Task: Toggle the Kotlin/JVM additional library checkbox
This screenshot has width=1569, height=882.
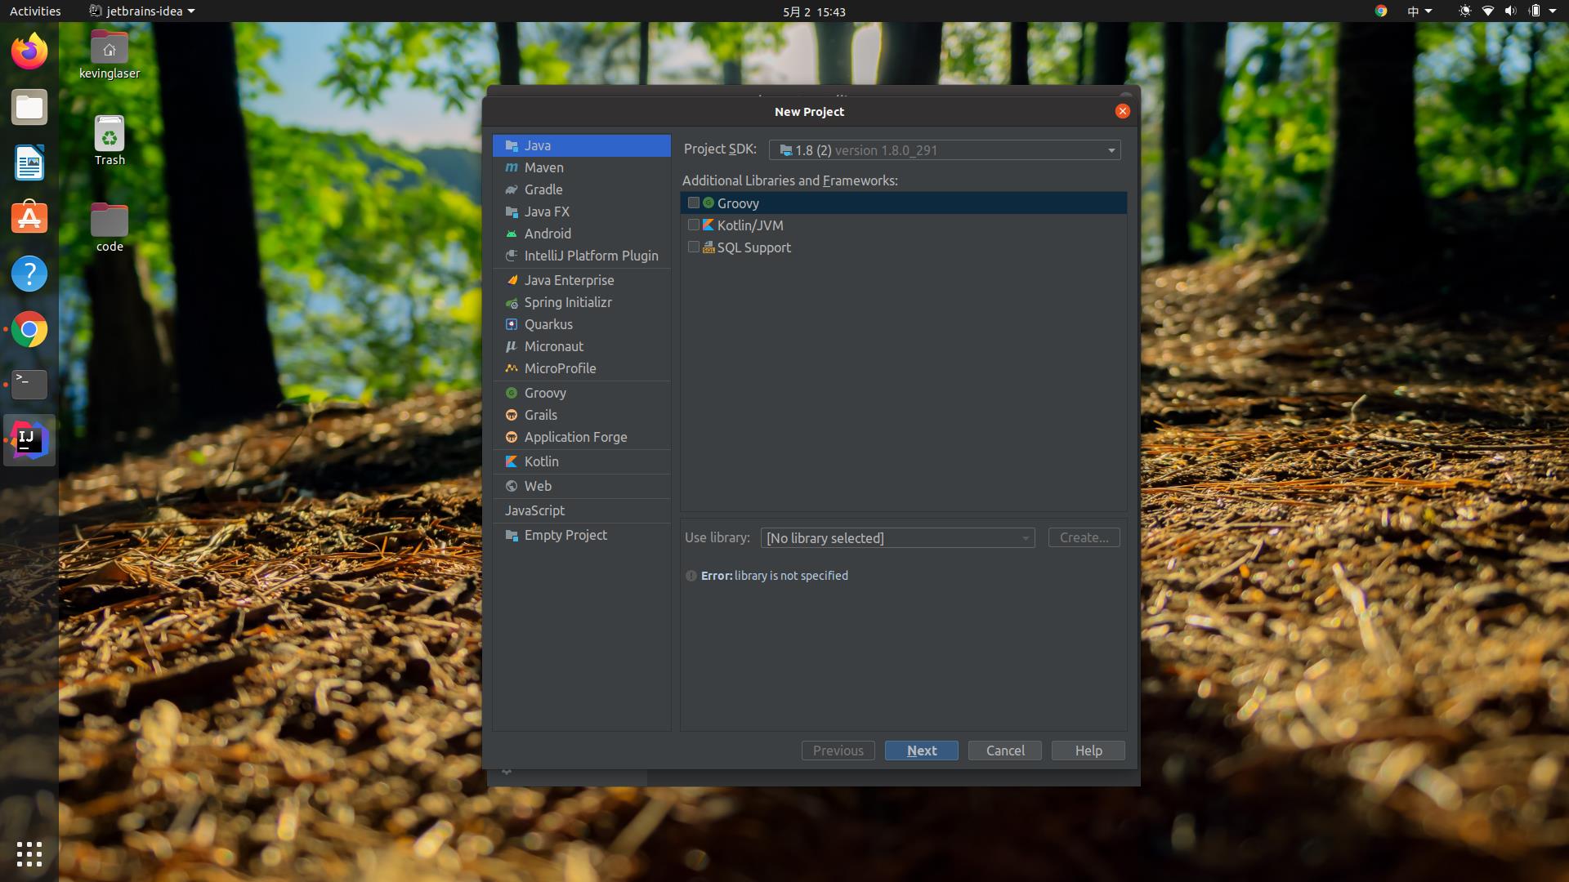Action: tap(692, 225)
